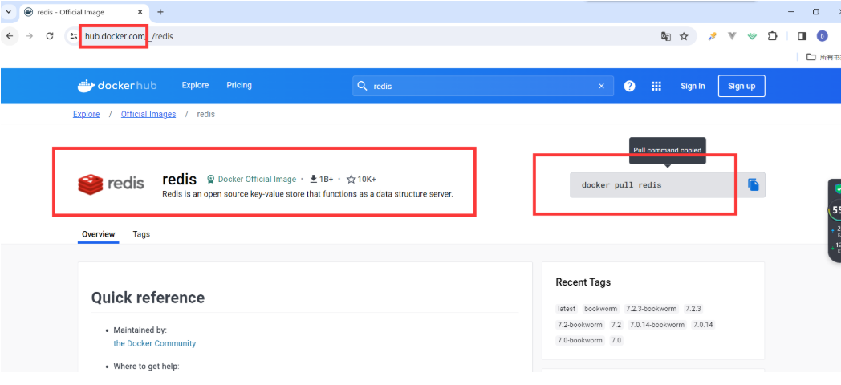Open the bookmarks folder in bookmarks bar
The height and width of the screenshot is (385, 841).
click(x=823, y=57)
